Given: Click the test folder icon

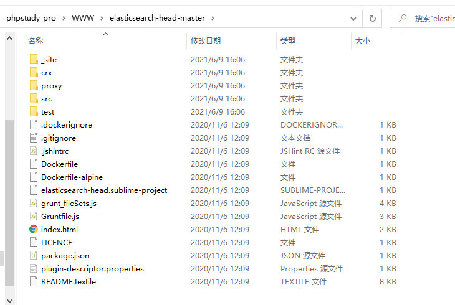Looking at the screenshot, I should (x=34, y=111).
